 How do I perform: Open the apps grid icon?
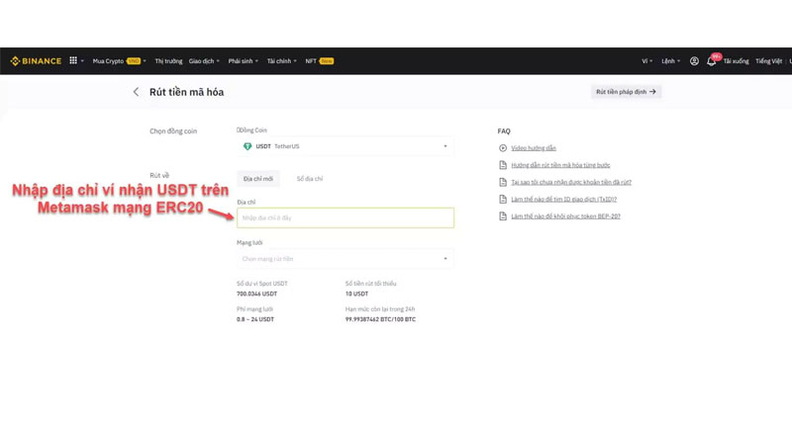pos(73,60)
